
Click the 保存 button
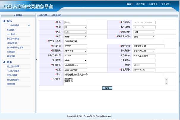(x=107, y=88)
